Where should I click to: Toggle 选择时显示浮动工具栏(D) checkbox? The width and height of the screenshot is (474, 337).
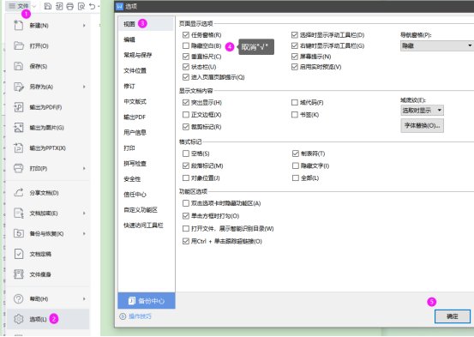click(x=295, y=35)
